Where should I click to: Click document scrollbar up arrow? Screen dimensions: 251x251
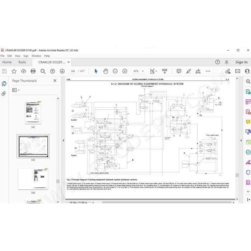click(237, 79)
